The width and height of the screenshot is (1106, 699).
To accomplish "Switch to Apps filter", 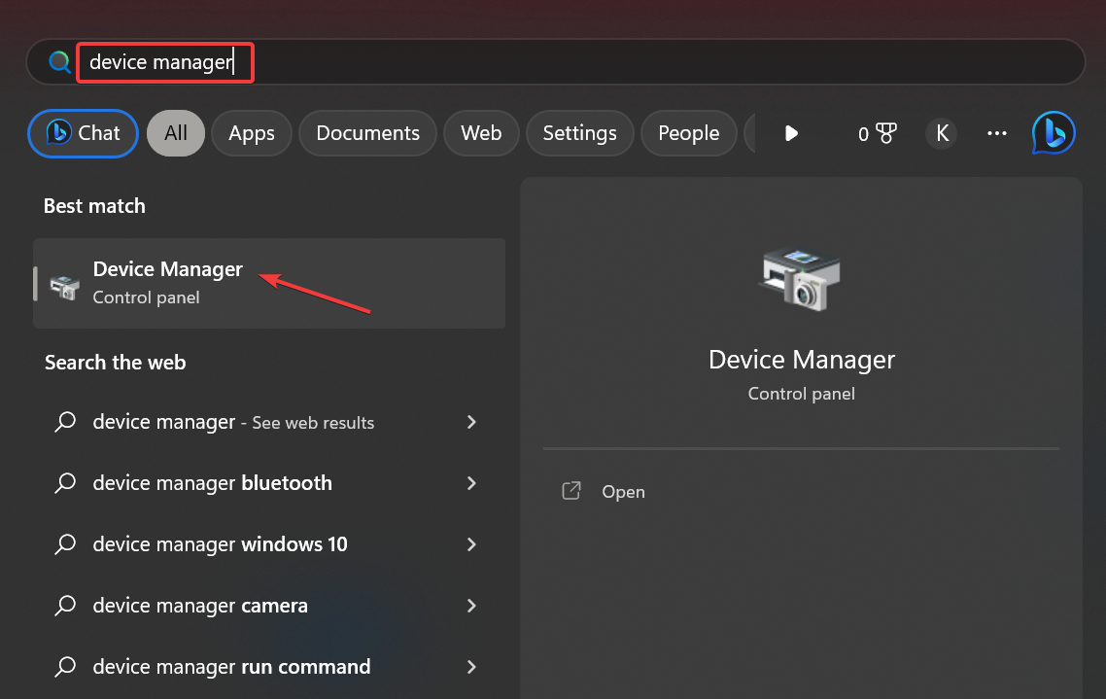I will pyautogui.click(x=251, y=133).
